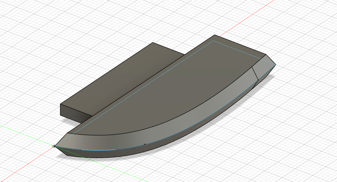This screenshot has width=337, height=182.
Task: Select the sketch point midway along blue arc
Action: pyautogui.click(x=145, y=145)
